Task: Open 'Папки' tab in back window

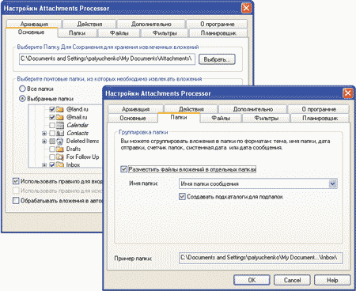Action: coord(77,33)
